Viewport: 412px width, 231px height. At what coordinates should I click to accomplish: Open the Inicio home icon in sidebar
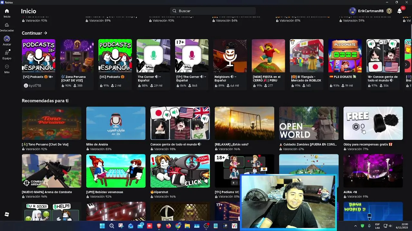coord(7,13)
